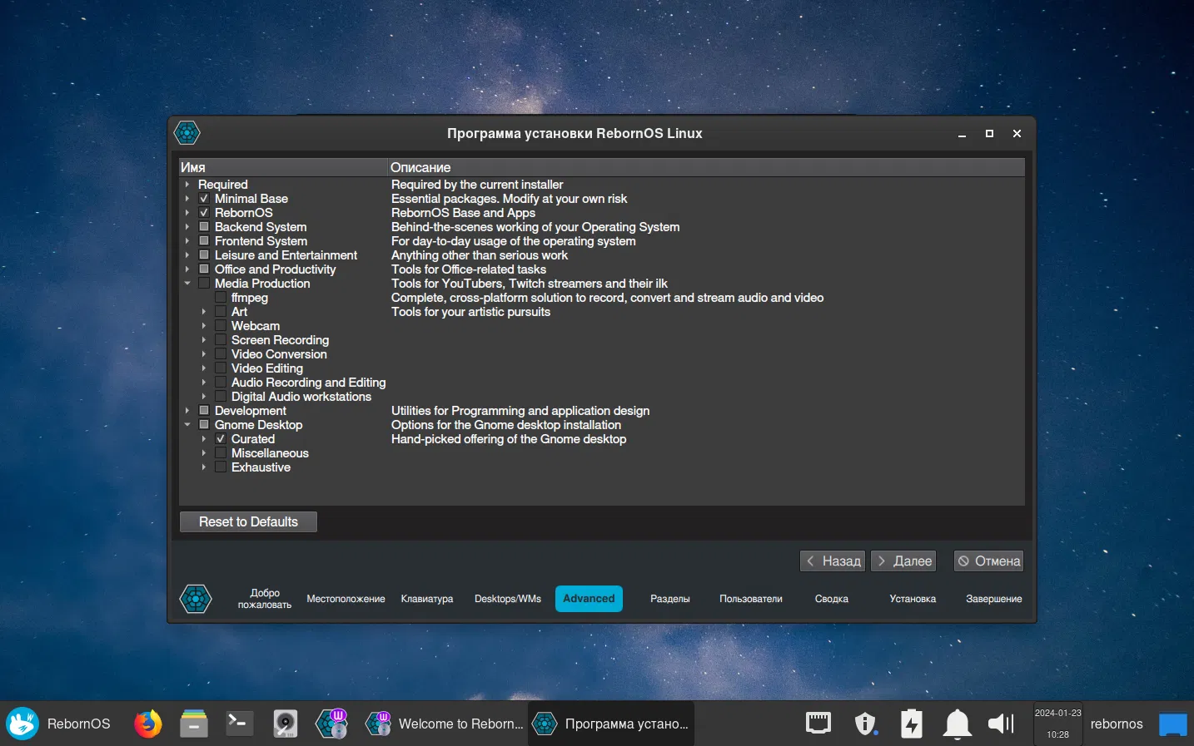Open the network tray icon

pyautogui.click(x=818, y=724)
